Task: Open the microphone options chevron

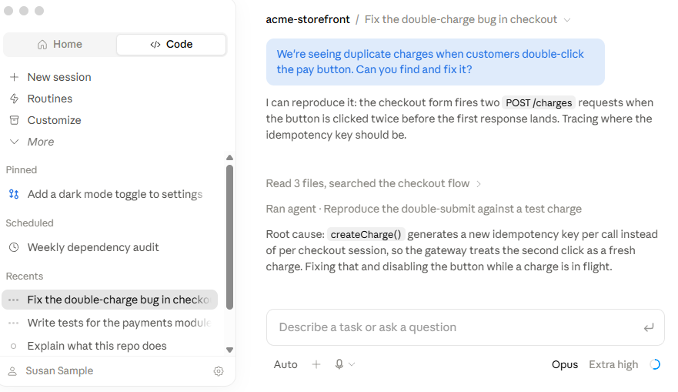Action: 352,365
